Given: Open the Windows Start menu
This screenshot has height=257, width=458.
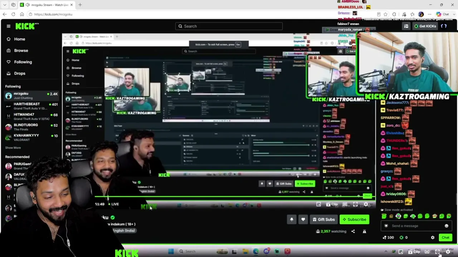Looking at the screenshot, I should click(171, 251).
